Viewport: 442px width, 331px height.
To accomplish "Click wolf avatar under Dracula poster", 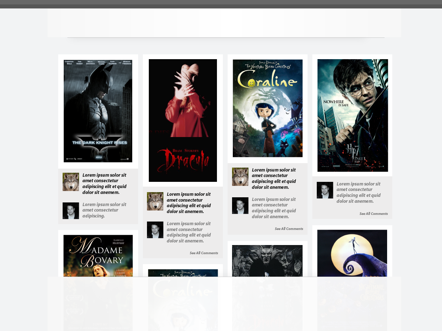I will point(155,201).
